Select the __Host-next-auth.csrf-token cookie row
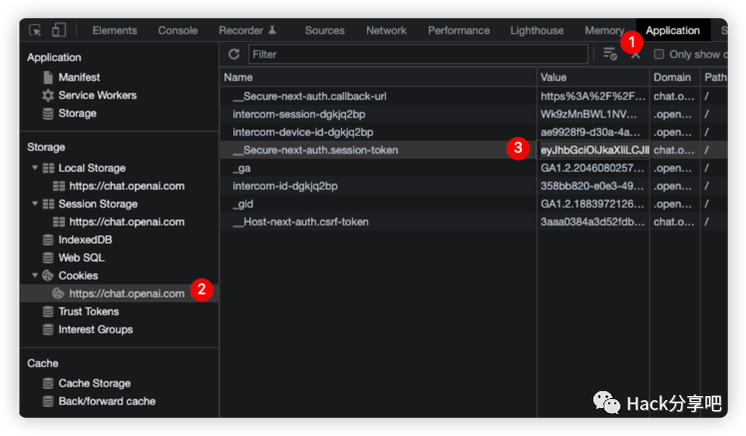This screenshot has width=746, height=436. click(474, 221)
